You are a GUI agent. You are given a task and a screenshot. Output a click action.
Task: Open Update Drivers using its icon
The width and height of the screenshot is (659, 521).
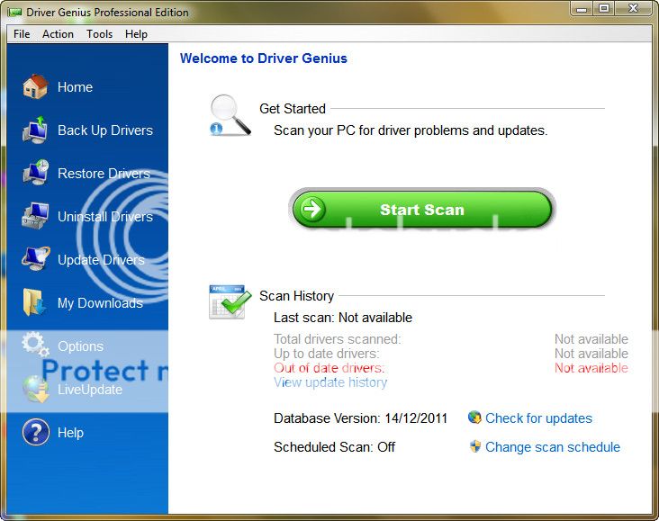pos(35,259)
